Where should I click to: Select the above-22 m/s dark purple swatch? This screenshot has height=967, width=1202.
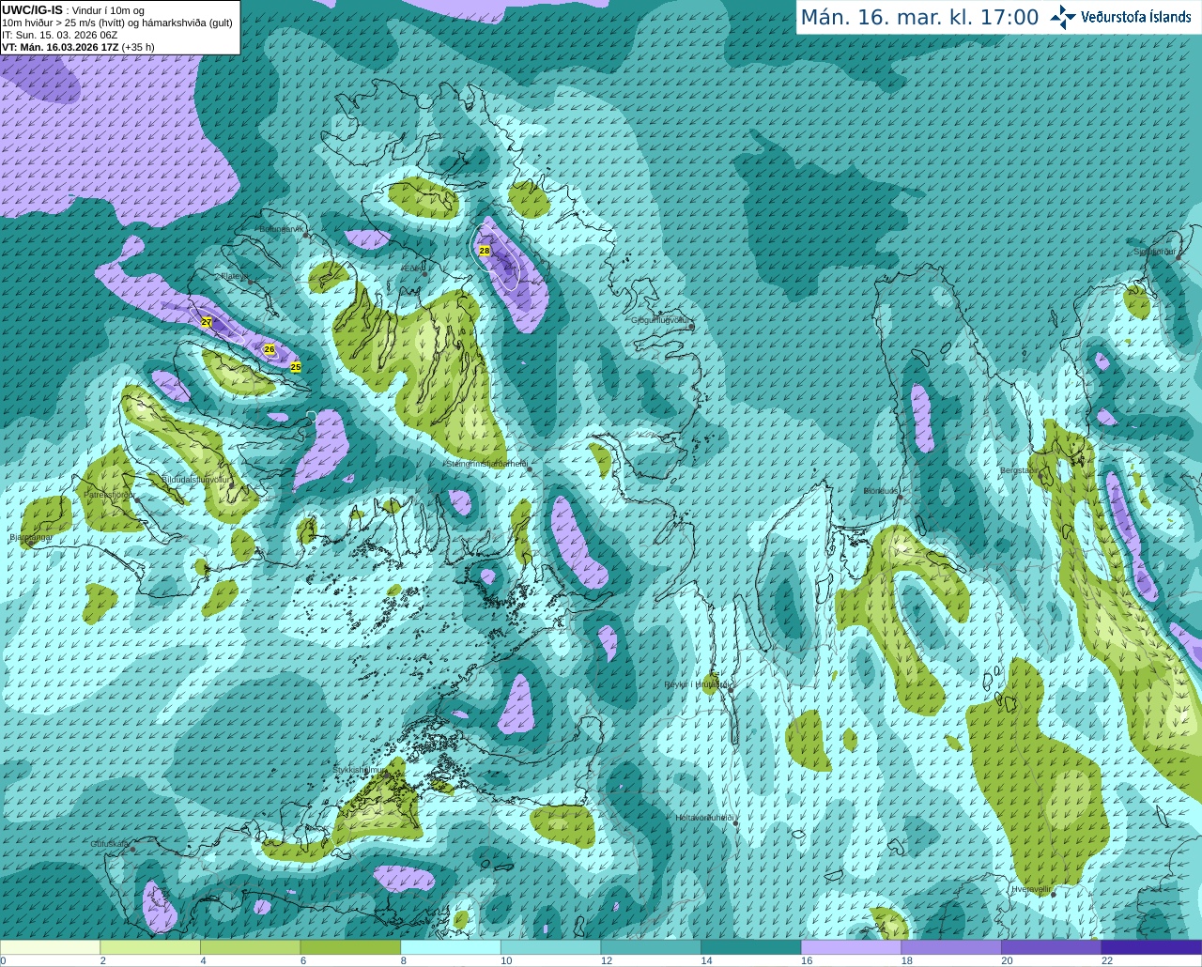(x=1151, y=947)
